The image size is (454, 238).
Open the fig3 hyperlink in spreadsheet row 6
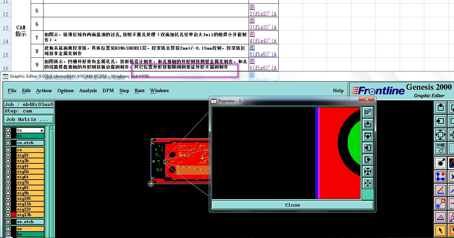click(x=263, y=24)
